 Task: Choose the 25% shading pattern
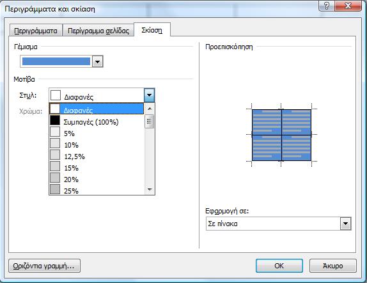coord(97,190)
